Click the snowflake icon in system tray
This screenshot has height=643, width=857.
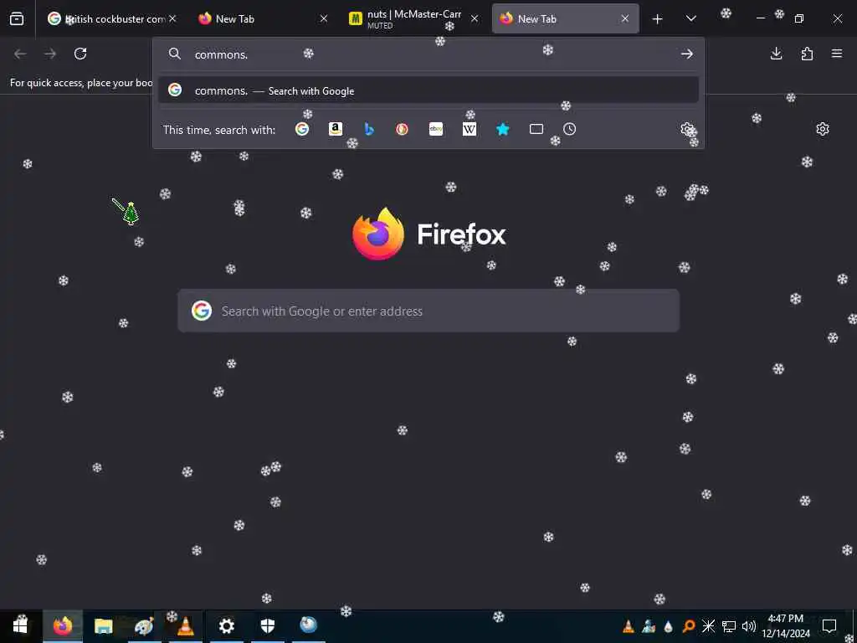coord(708,626)
